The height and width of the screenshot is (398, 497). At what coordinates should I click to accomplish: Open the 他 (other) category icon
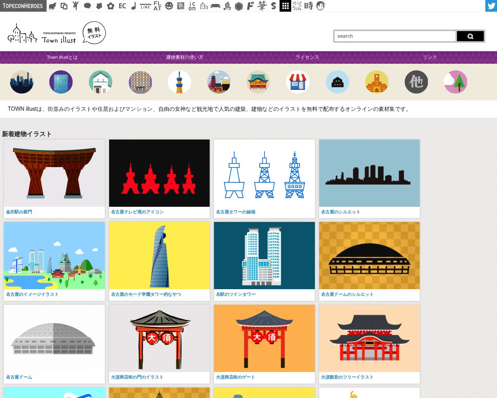(x=416, y=82)
